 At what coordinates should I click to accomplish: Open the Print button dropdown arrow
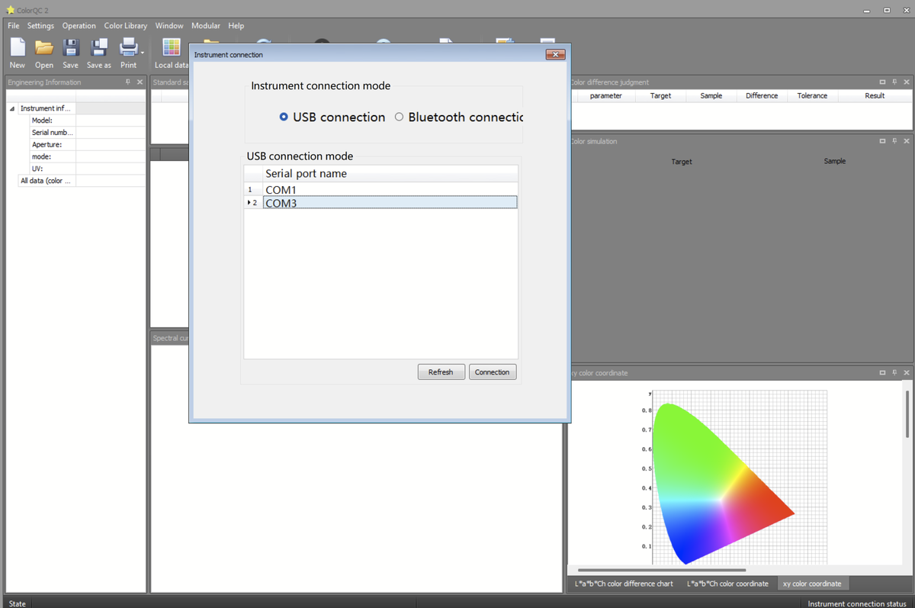click(142, 53)
